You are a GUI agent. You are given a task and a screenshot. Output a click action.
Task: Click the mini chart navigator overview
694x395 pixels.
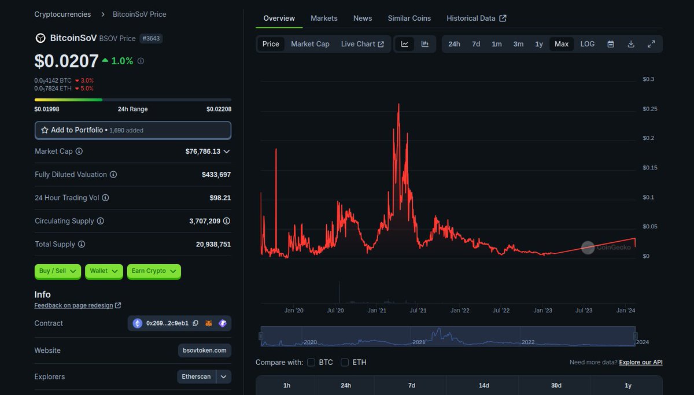pos(448,336)
